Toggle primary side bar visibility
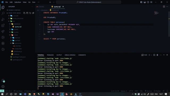Image resolution: width=170 pixels, height=96 pixels. point(142,2)
